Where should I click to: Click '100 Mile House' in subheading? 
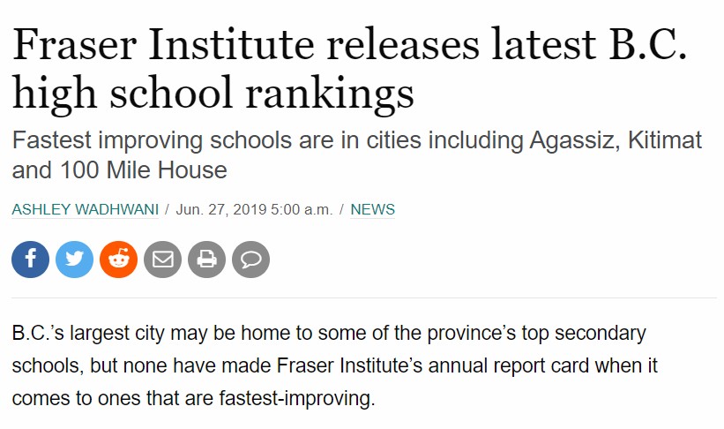tap(144, 169)
